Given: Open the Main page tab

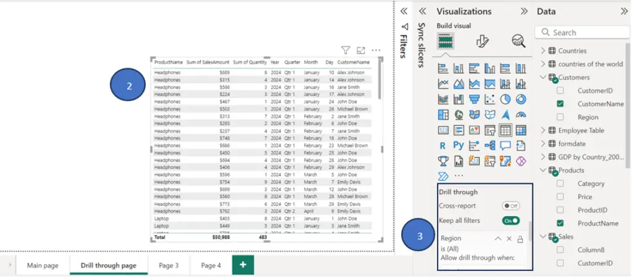Looking at the screenshot, I should [43, 265].
